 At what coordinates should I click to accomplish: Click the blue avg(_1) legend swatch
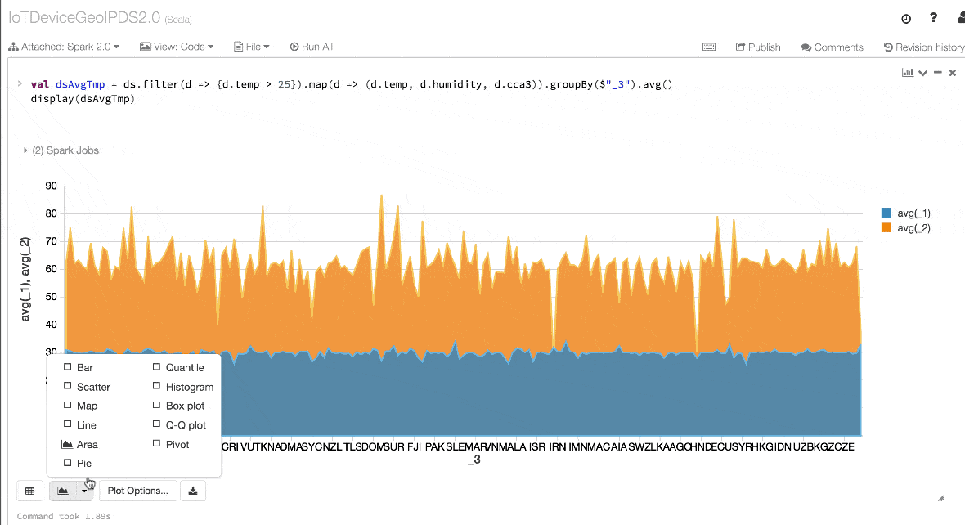[886, 213]
